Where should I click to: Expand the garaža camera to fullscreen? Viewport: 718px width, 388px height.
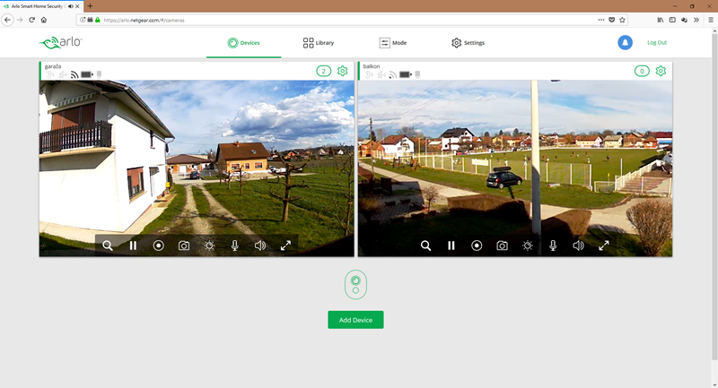tap(285, 246)
